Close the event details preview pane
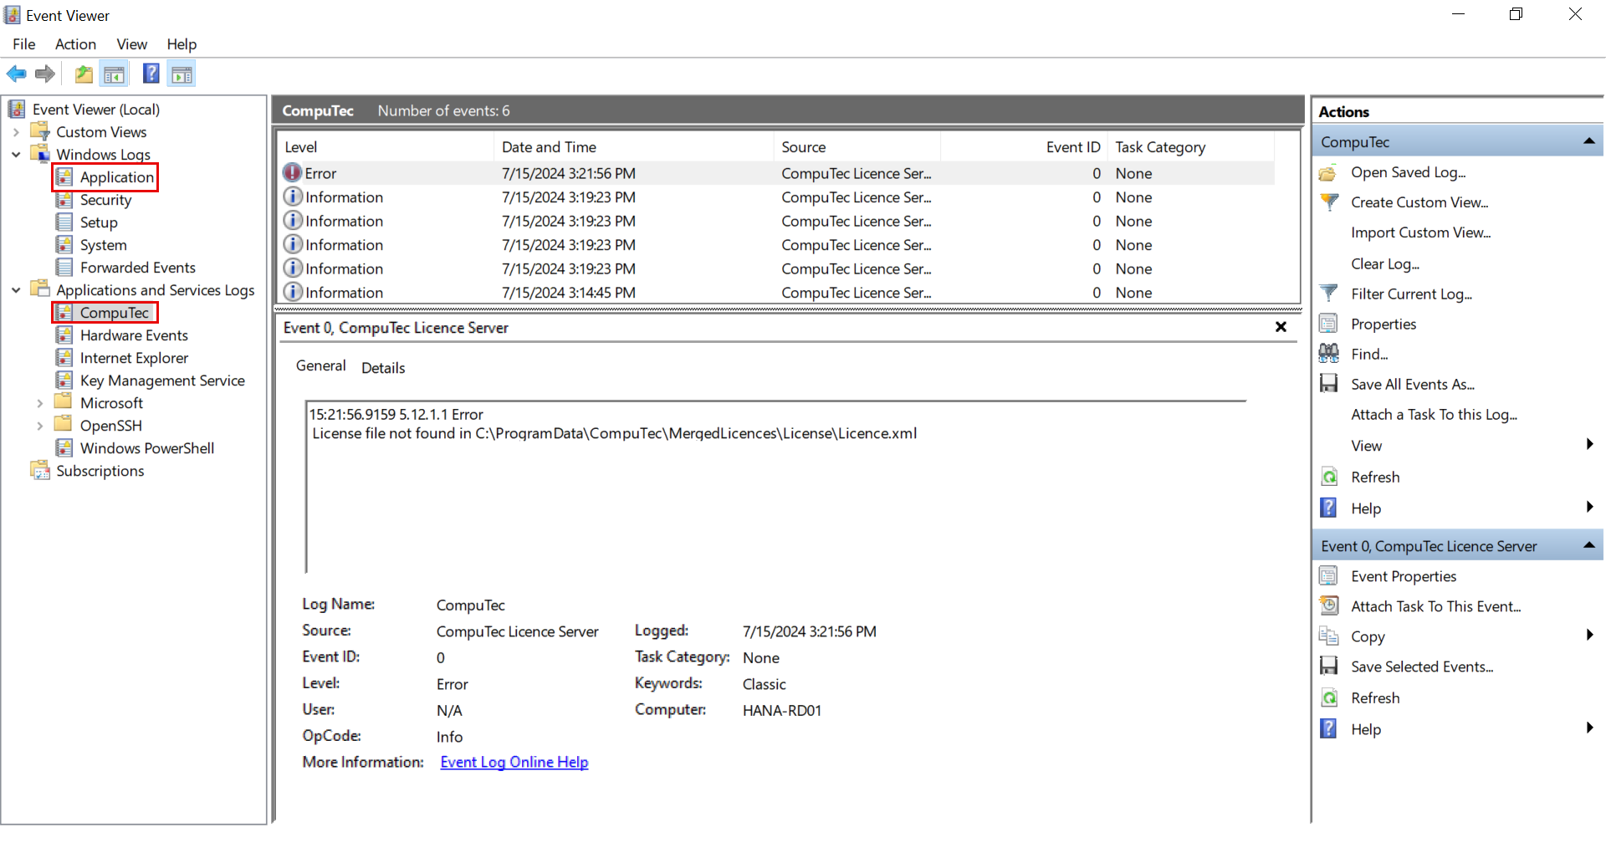The image size is (1606, 853). (1281, 327)
